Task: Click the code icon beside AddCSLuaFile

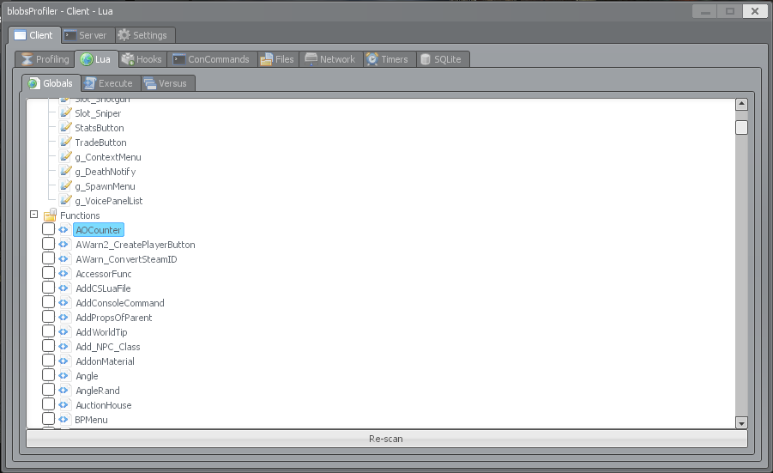Action: point(64,288)
